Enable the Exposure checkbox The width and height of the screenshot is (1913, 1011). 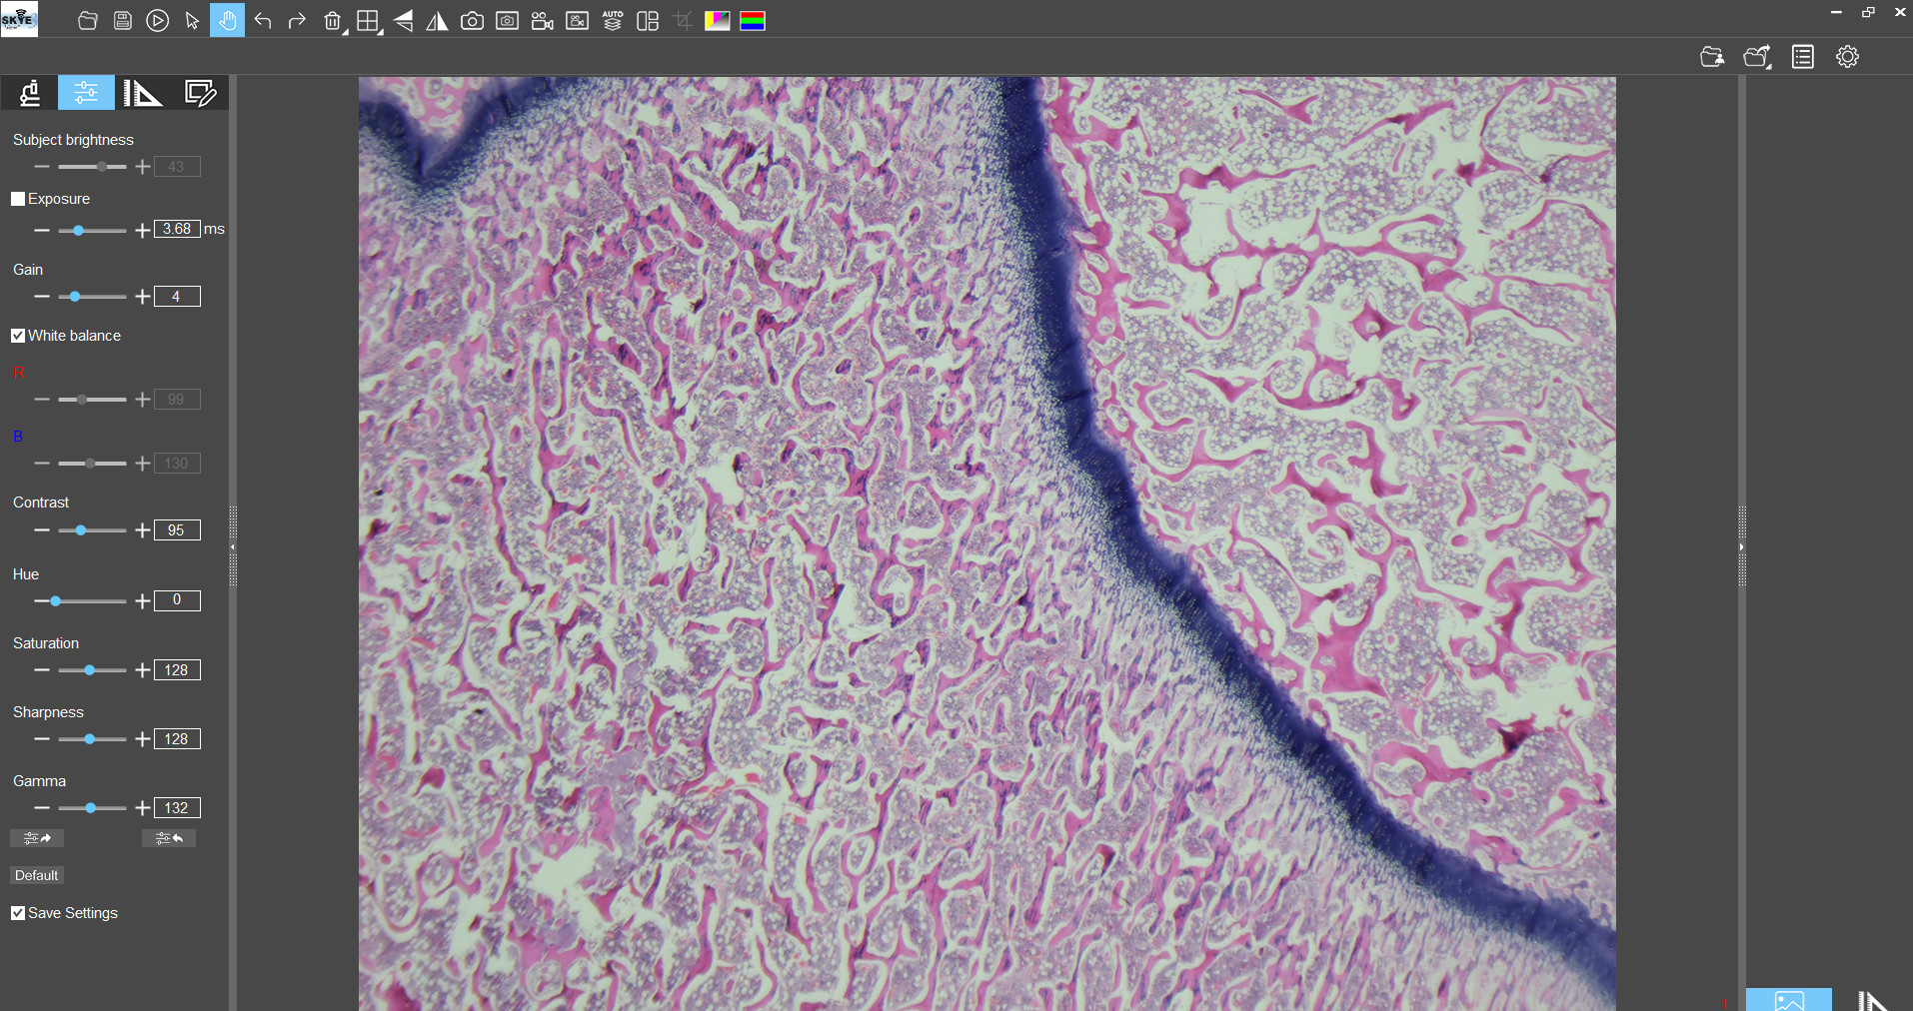point(18,199)
